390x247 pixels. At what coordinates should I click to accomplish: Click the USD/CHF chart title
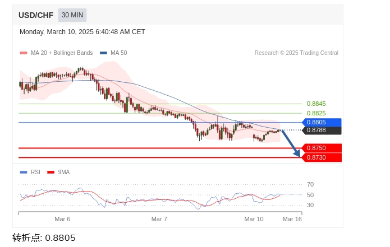[36, 15]
